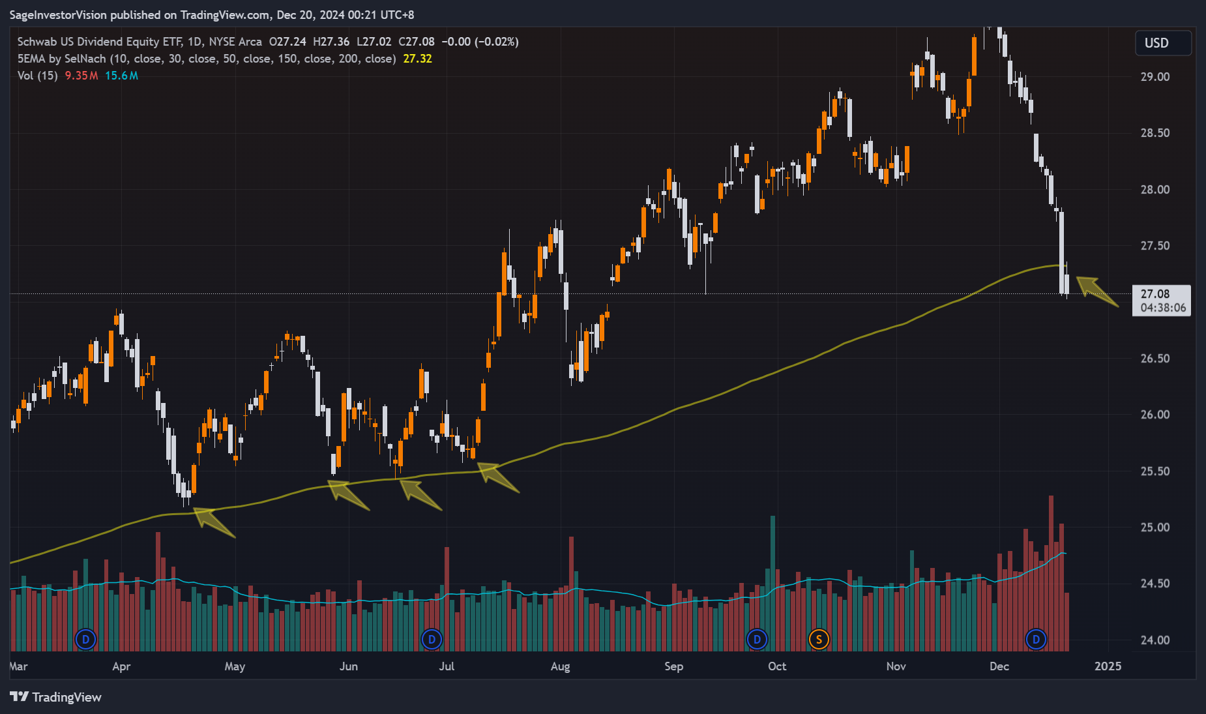Click the 28.50 price axis label
This screenshot has width=1206, height=714.
point(1155,133)
